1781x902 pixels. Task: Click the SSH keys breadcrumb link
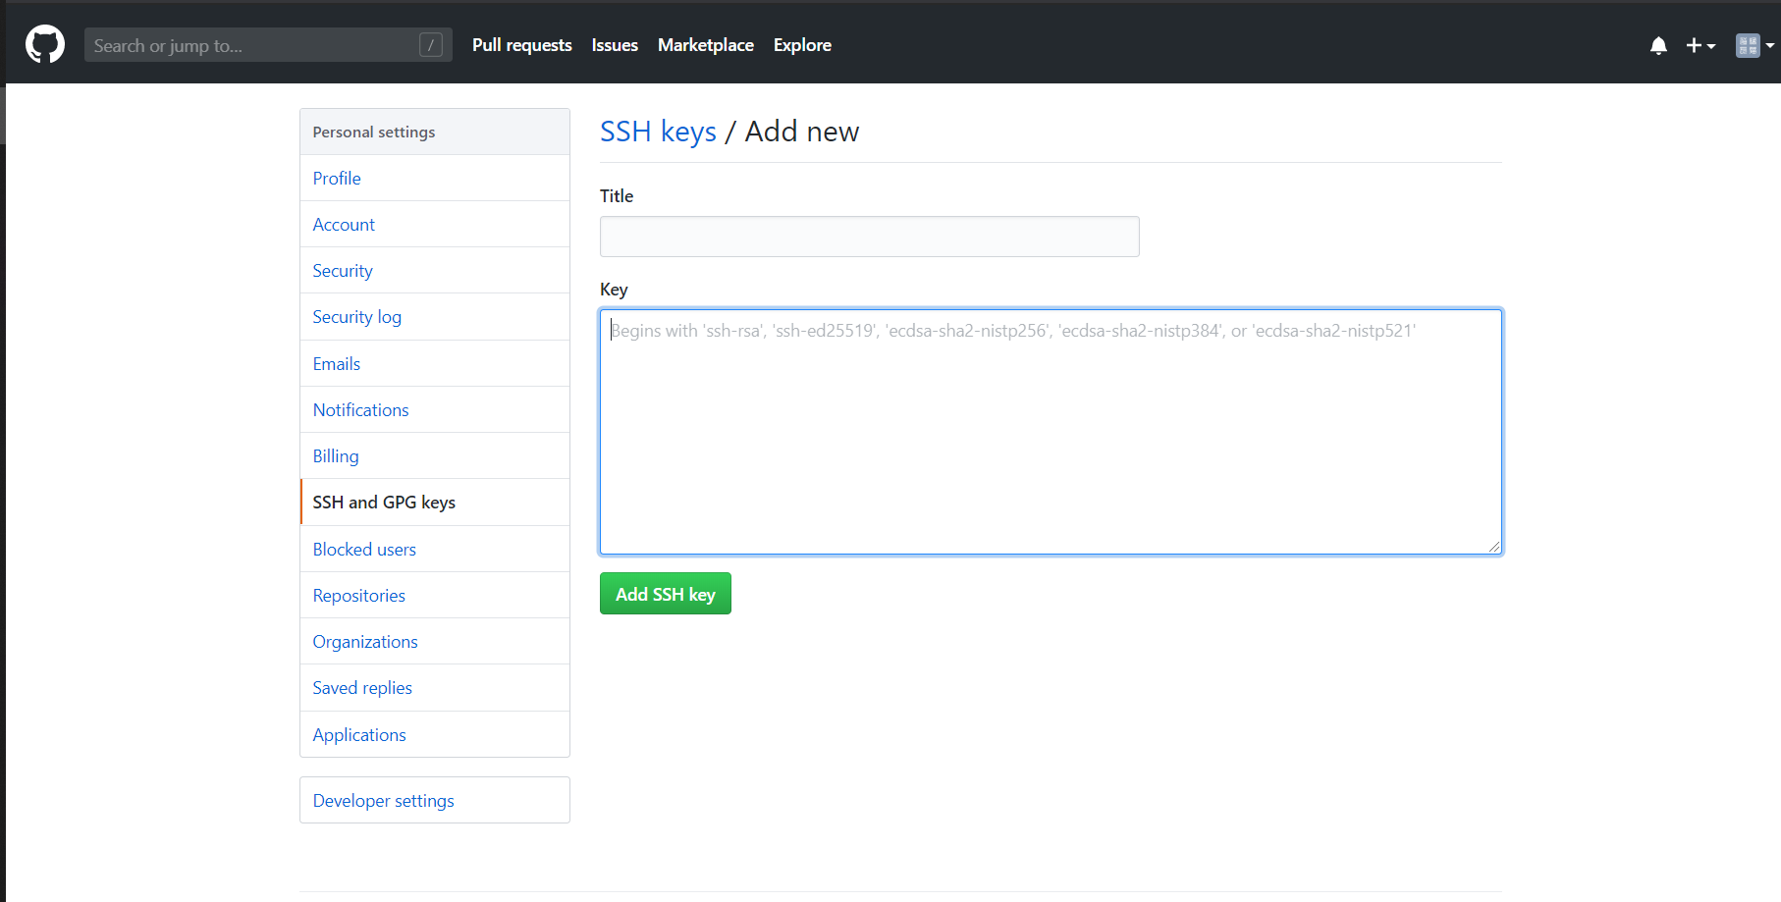click(658, 132)
